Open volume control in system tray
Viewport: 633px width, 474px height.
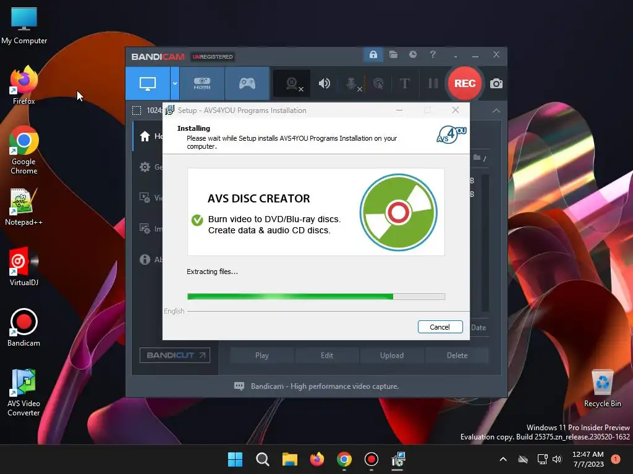557,459
